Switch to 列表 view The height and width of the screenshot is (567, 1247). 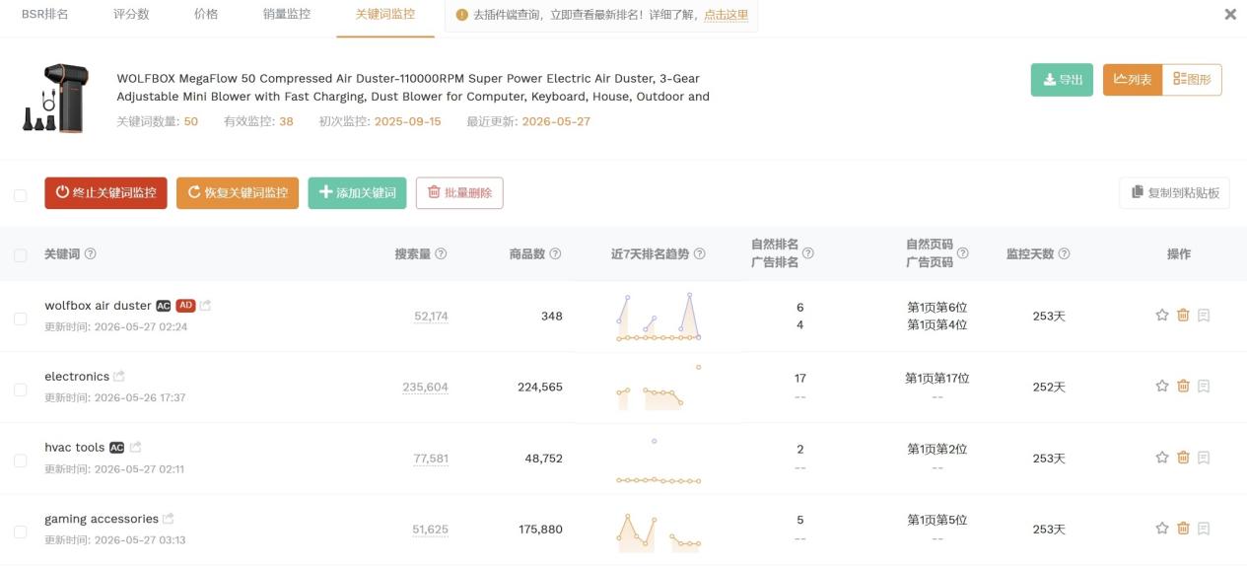point(1133,80)
